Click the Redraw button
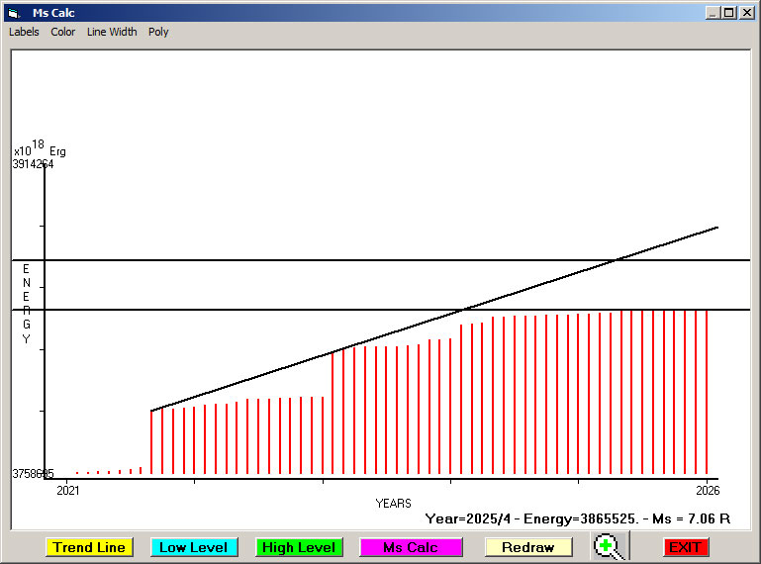 tap(528, 547)
